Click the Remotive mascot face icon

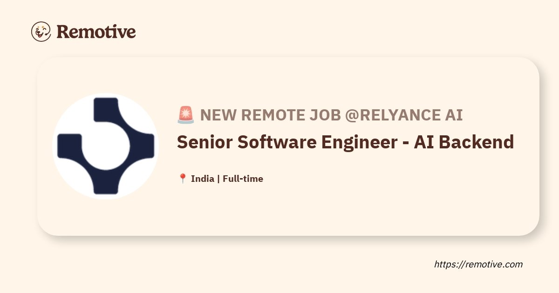(x=41, y=32)
